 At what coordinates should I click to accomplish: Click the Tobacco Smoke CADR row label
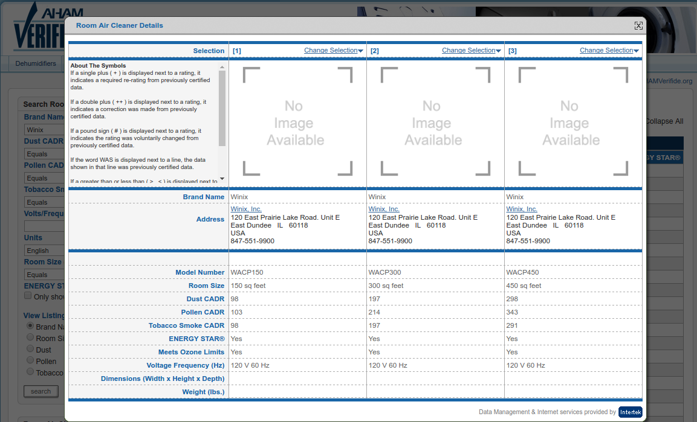point(186,326)
